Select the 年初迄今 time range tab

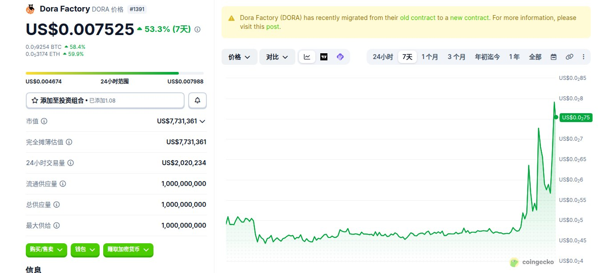click(x=487, y=57)
